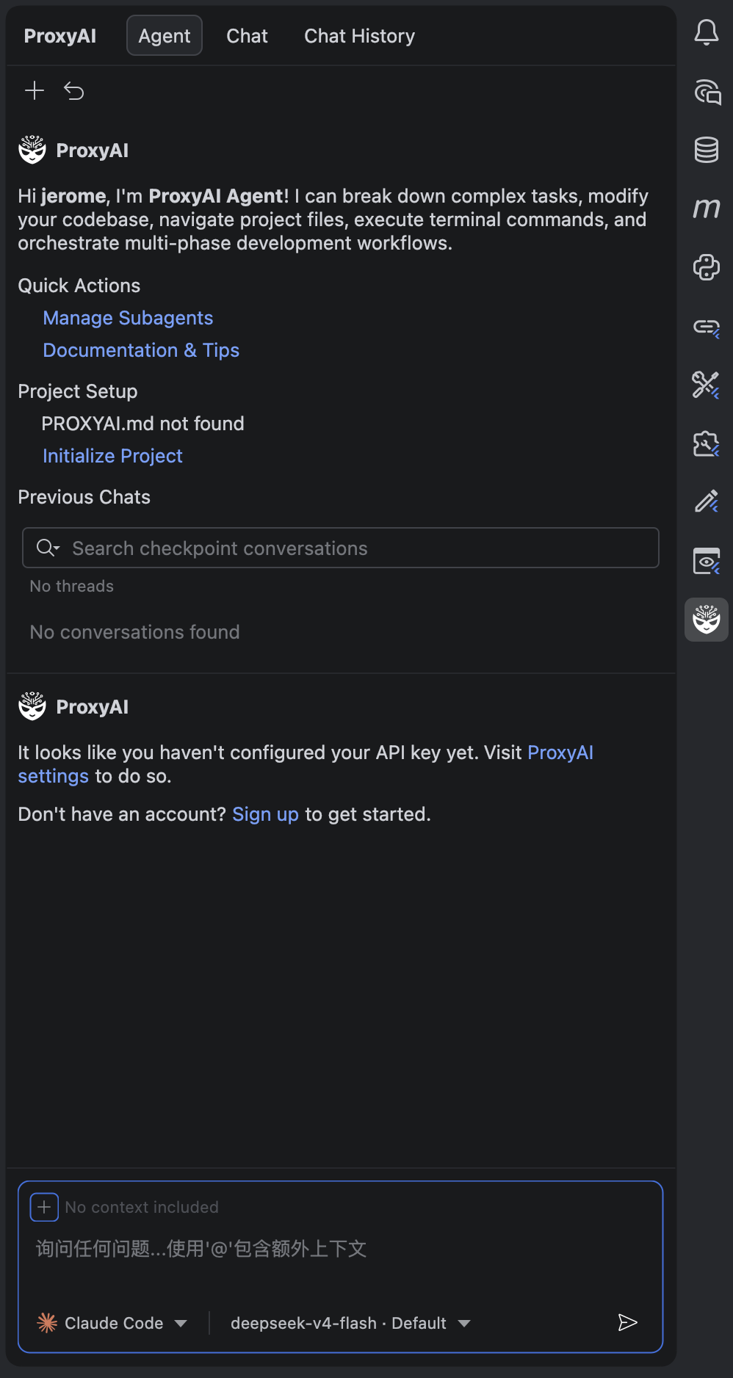Screen dimensions: 733x1378
Task: Click the undo arrow icon in the toolbar
Action: point(73,91)
